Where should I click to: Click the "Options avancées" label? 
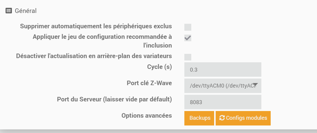[x=146, y=116]
